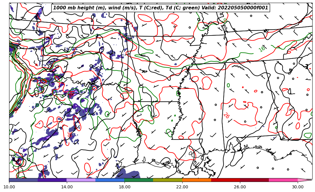Click the blue colorbar segment at 16–18
The image size is (315, 192).
coord(110,180)
